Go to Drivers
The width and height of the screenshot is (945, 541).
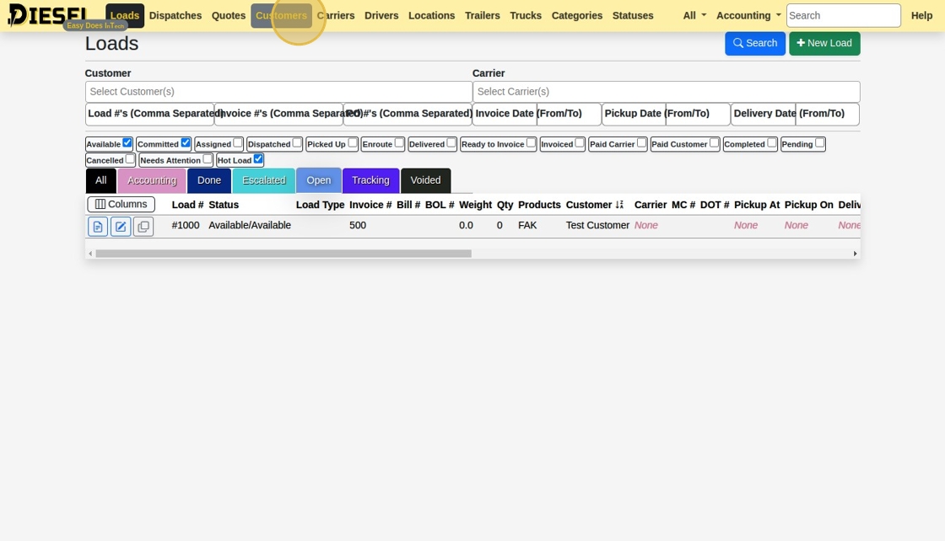pyautogui.click(x=381, y=16)
